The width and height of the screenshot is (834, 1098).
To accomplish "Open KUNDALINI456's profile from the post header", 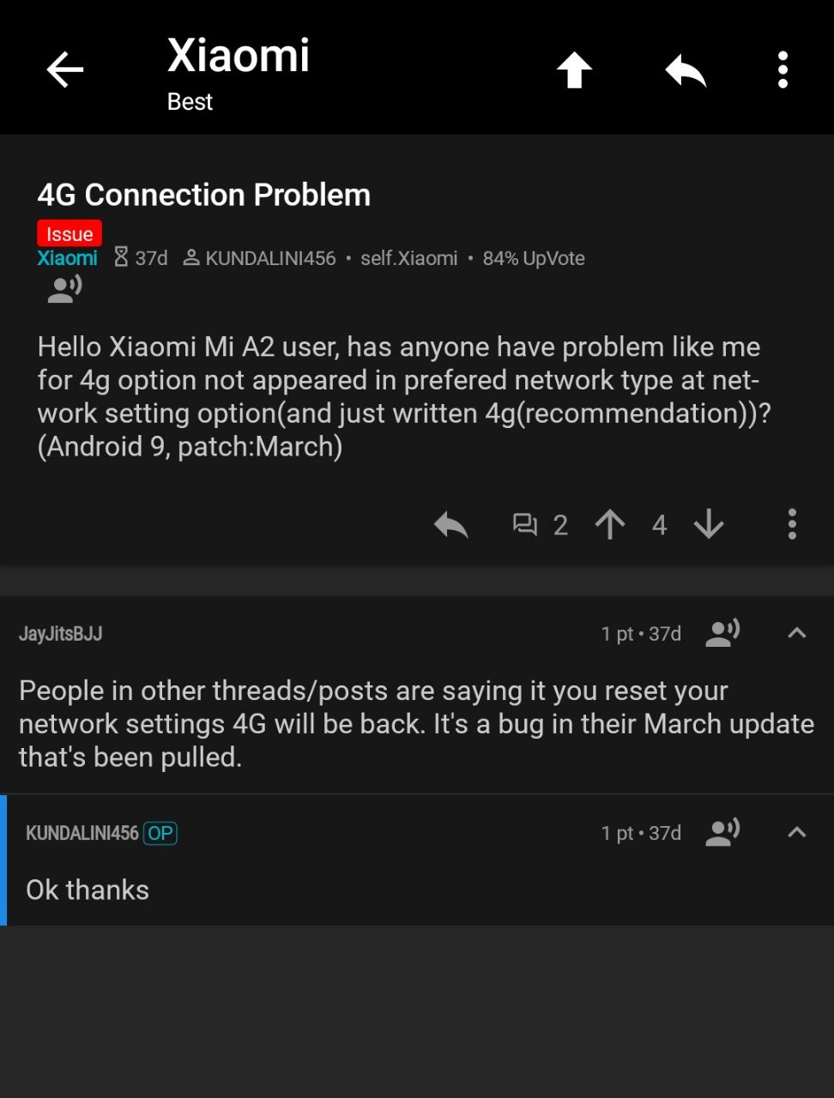I will point(269,258).
